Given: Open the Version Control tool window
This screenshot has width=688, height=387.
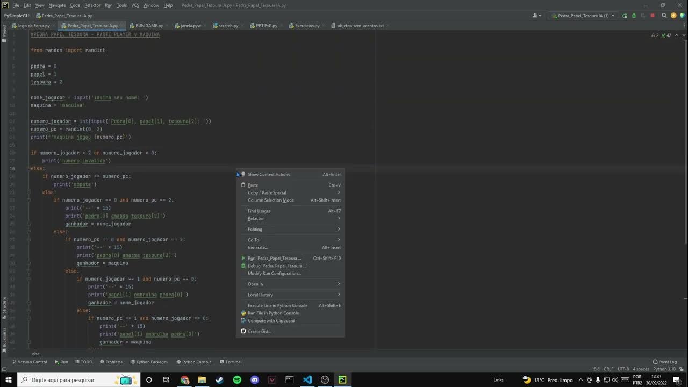Looking at the screenshot, I should [x=30, y=362].
